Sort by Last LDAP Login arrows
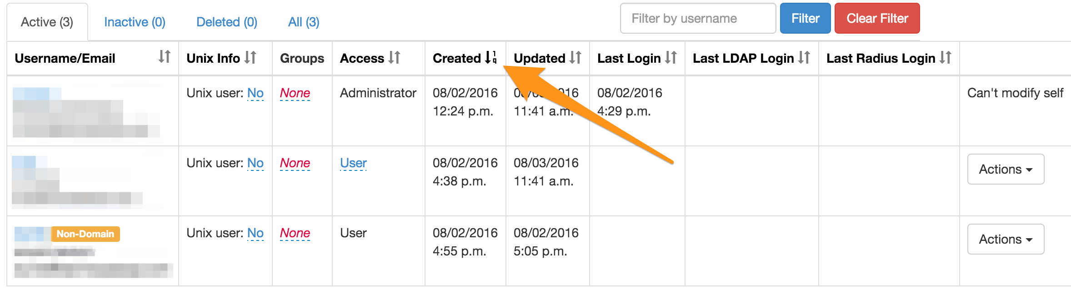Image resolution: width=1071 pixels, height=300 pixels. coord(804,57)
